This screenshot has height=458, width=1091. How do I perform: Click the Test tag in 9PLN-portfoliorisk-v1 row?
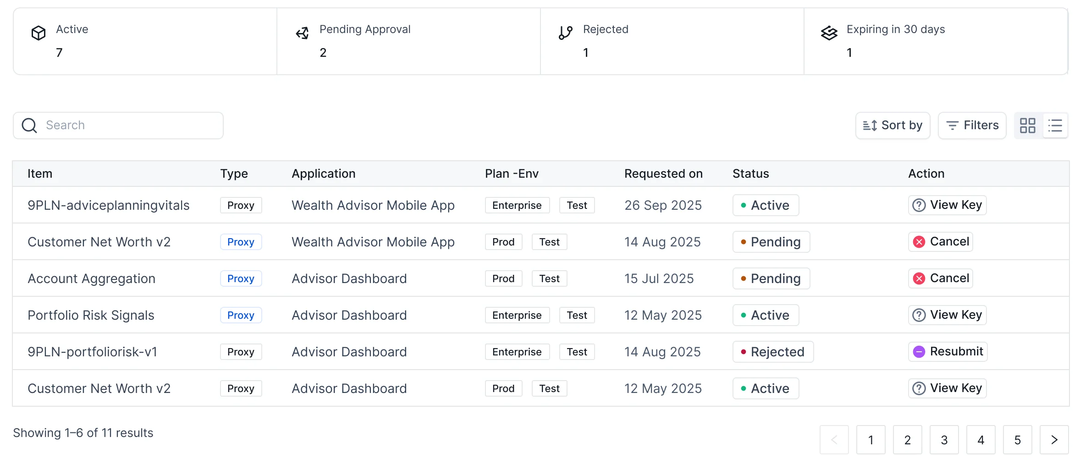(577, 352)
